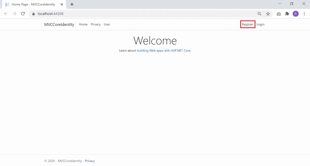Click the Register link

[x=248, y=24]
